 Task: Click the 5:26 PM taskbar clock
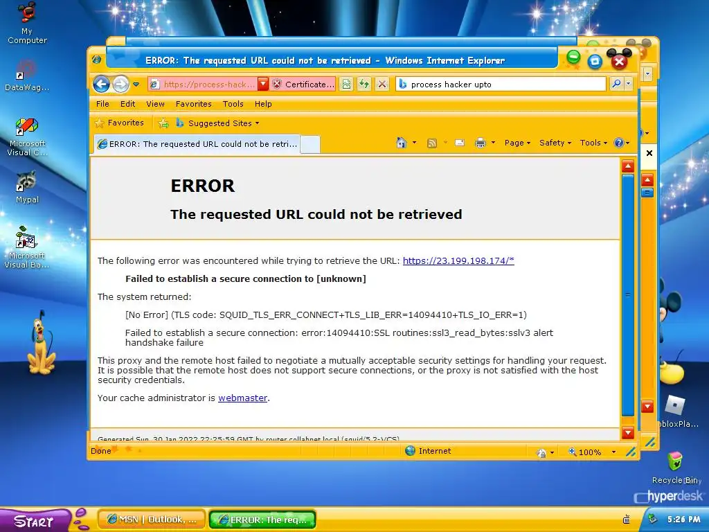pos(683,520)
